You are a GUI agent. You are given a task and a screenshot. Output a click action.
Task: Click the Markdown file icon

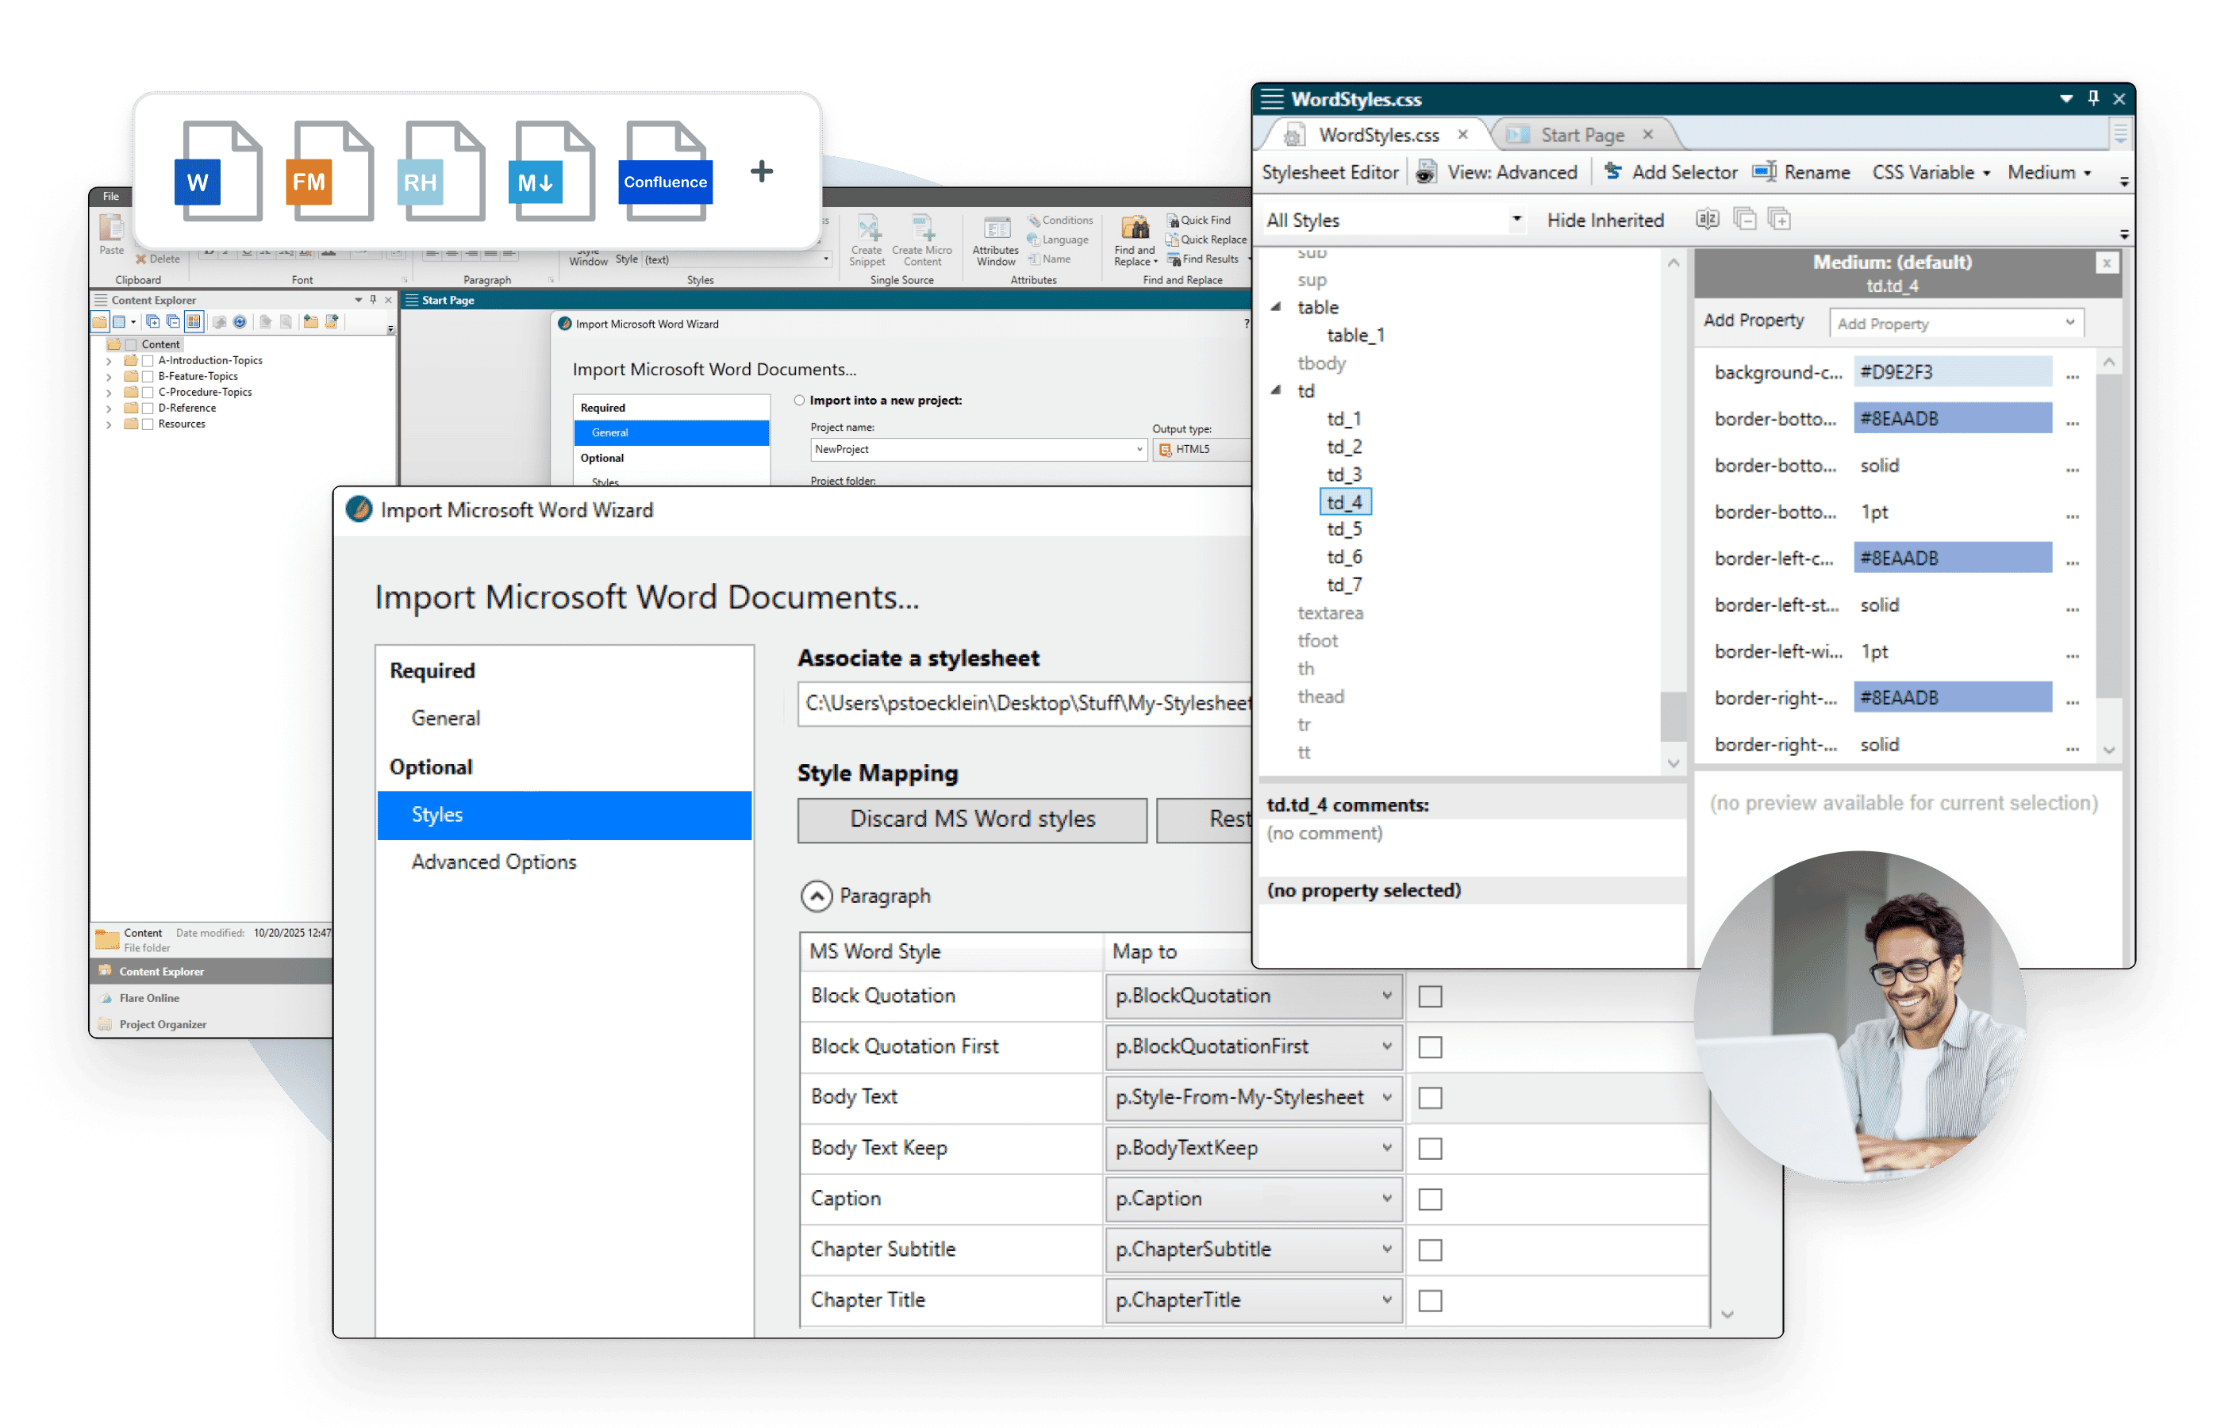pos(553,171)
